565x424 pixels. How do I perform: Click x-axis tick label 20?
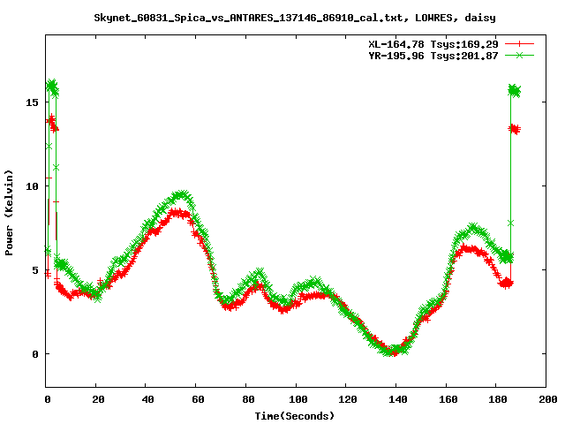[98, 399]
